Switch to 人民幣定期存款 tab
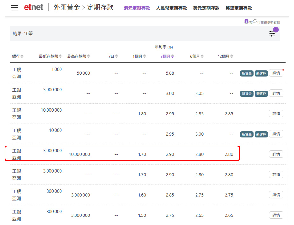This screenshot has width=294, height=225. 172,8
